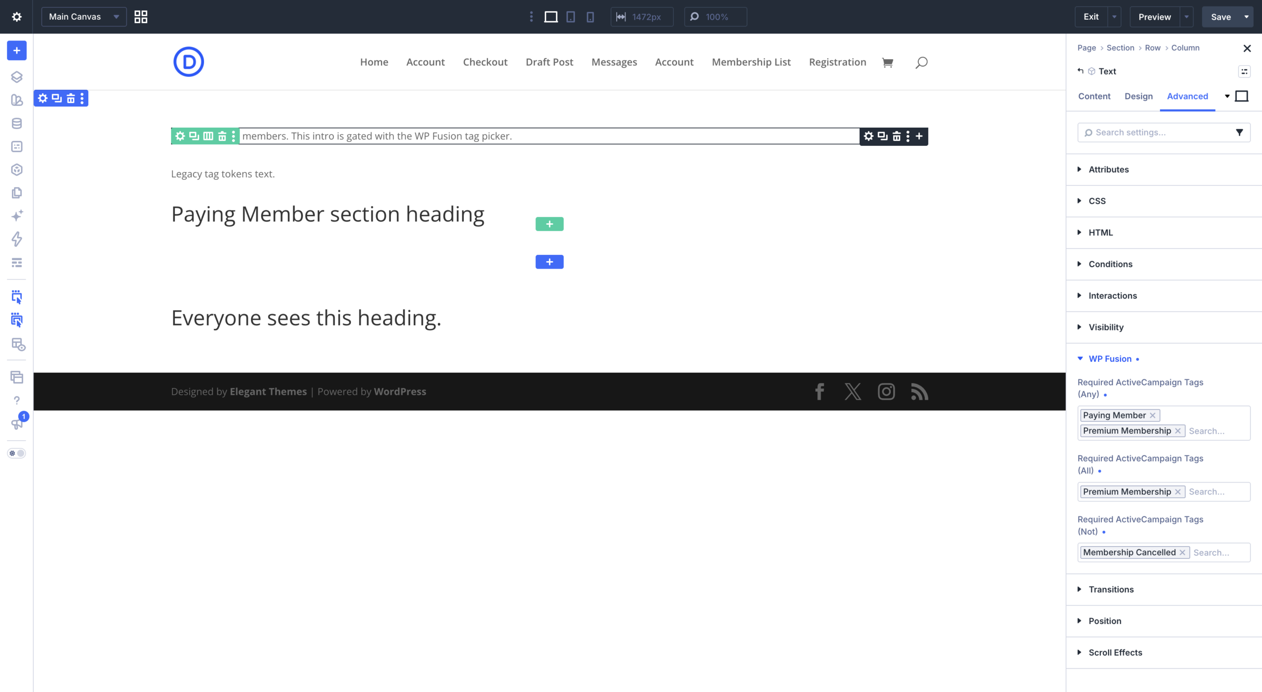Screen dimensions: 1262x692
Task: Remove Paying Member tag from Any field
Action: pyautogui.click(x=1153, y=415)
